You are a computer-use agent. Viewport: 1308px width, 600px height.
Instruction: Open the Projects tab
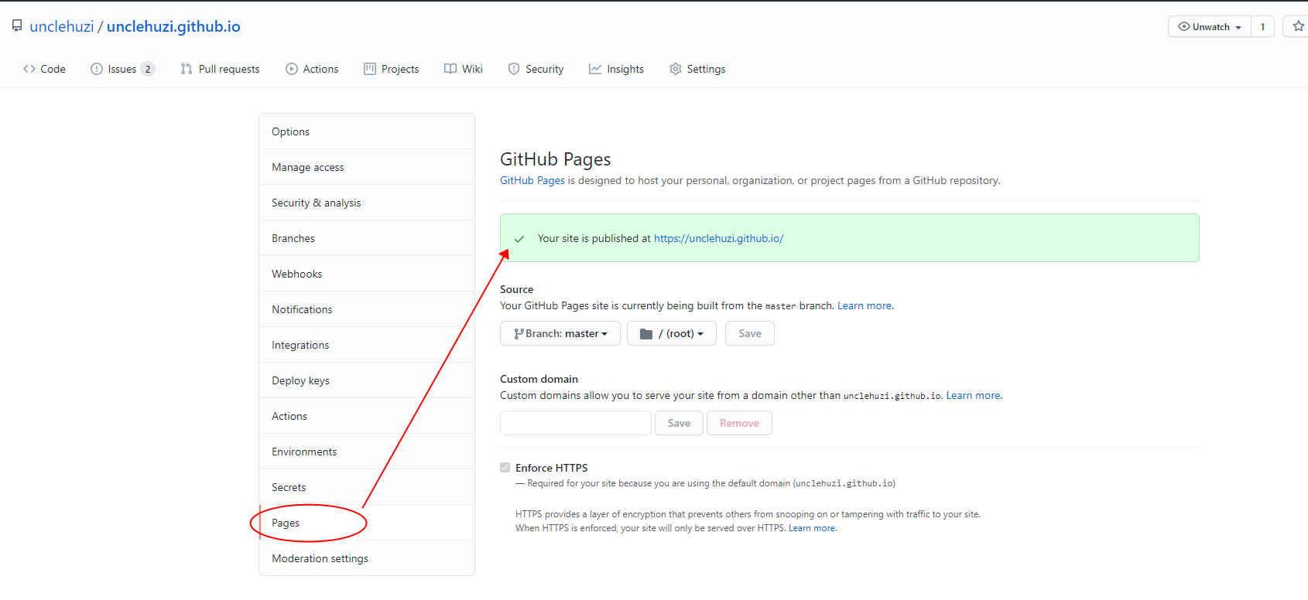[392, 69]
